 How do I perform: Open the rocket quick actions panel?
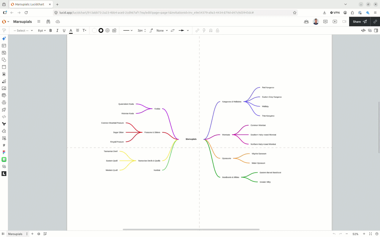(4, 110)
